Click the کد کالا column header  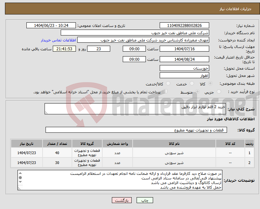click(x=230, y=144)
